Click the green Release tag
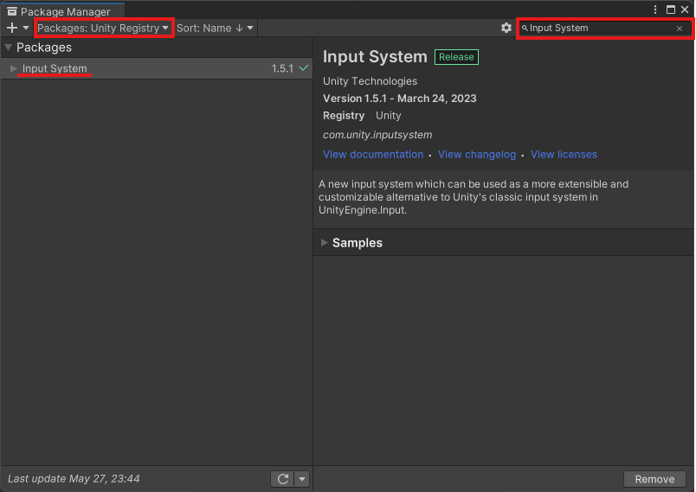Image resolution: width=696 pixels, height=492 pixels. click(x=456, y=57)
